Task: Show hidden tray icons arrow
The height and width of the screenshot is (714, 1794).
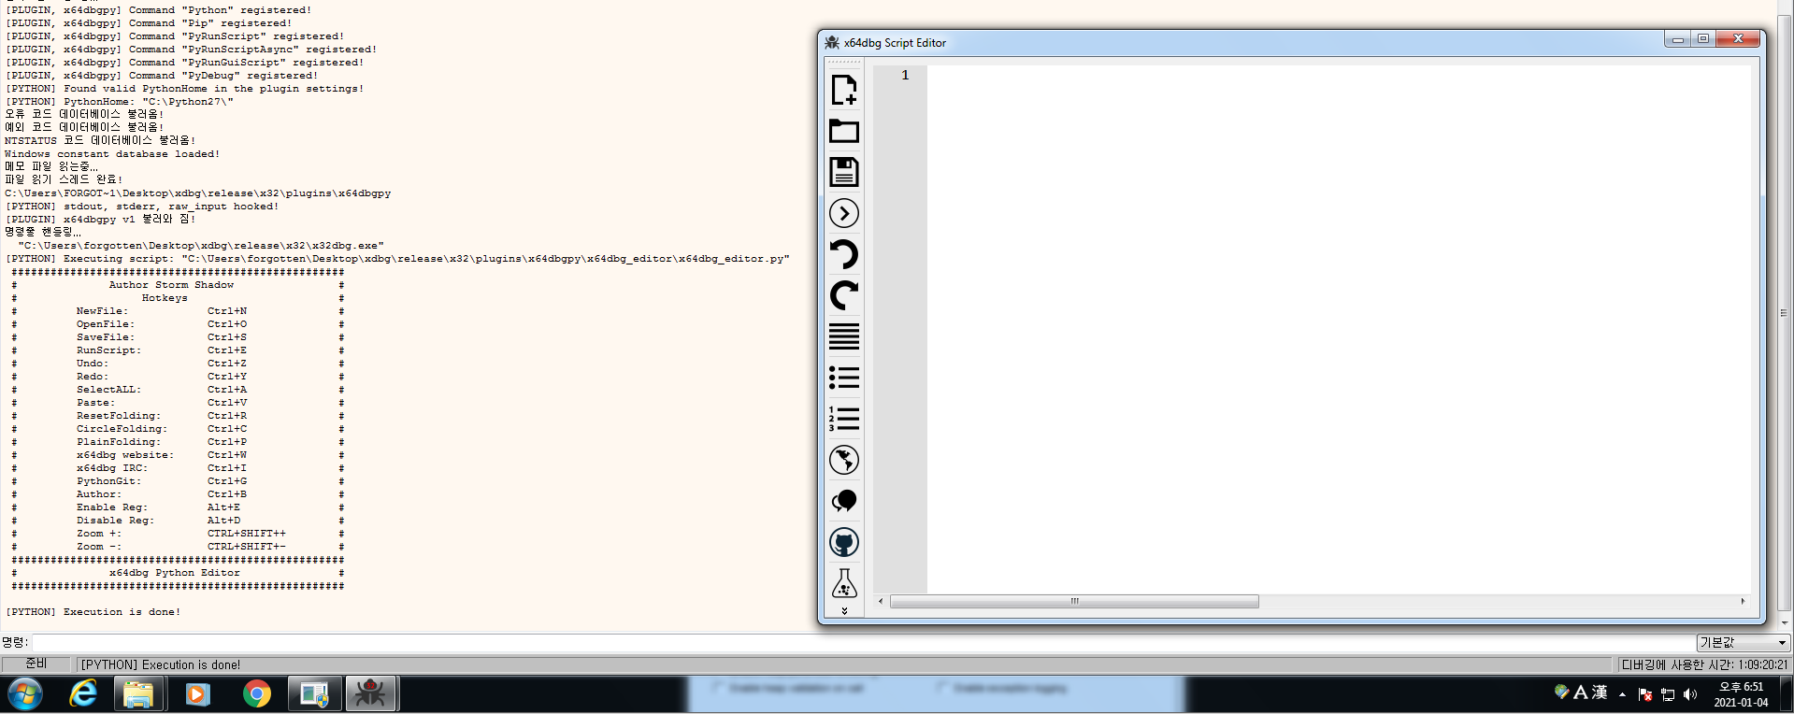Action: point(1622,694)
